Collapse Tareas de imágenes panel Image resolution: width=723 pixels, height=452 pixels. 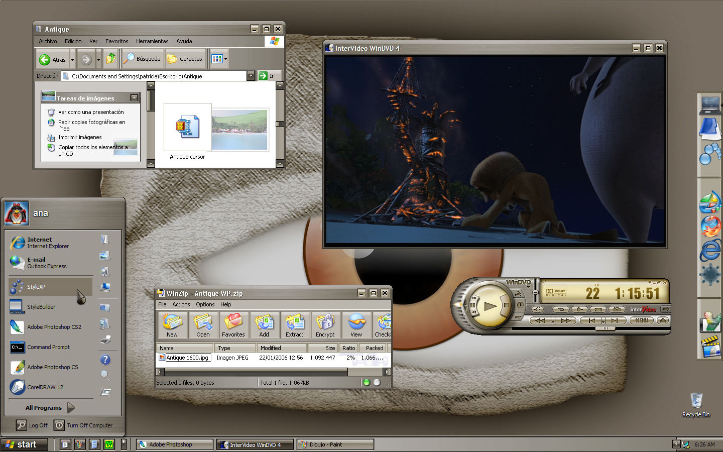[x=134, y=98]
